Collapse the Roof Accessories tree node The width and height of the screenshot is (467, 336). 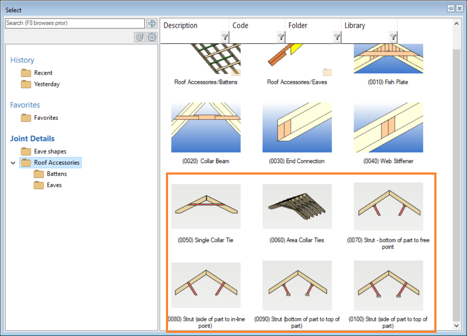pos(13,162)
